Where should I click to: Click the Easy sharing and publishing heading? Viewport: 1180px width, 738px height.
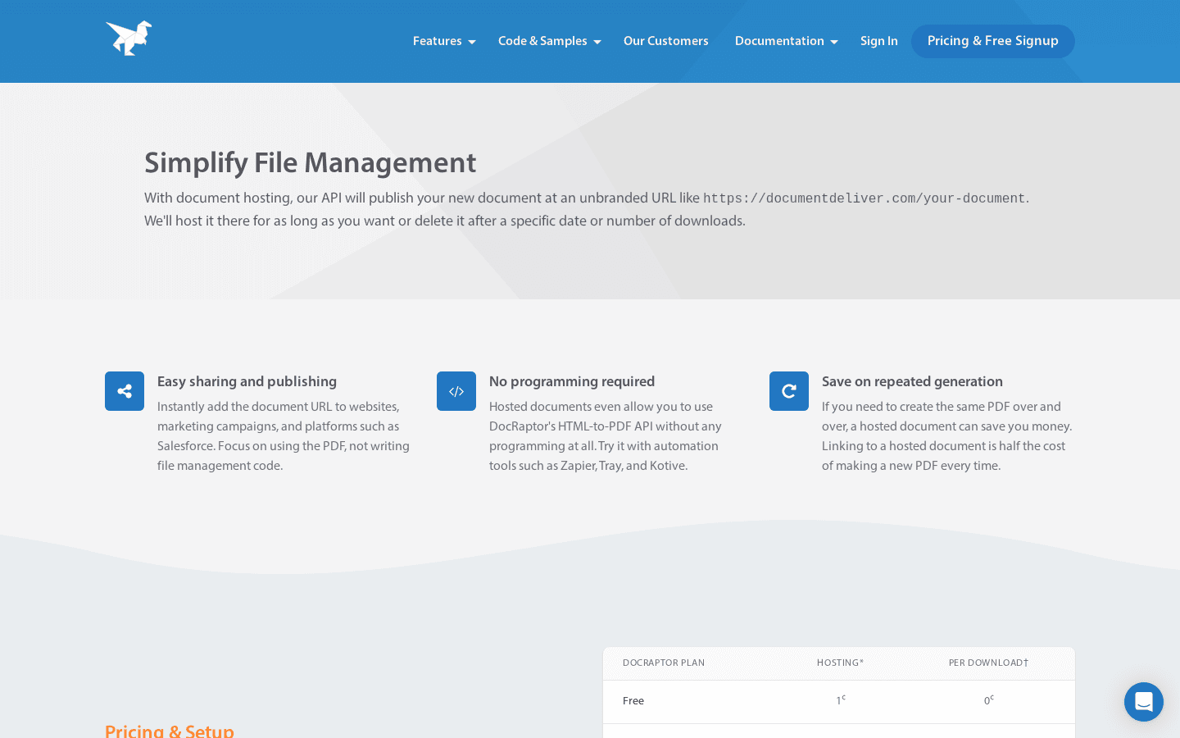(247, 381)
